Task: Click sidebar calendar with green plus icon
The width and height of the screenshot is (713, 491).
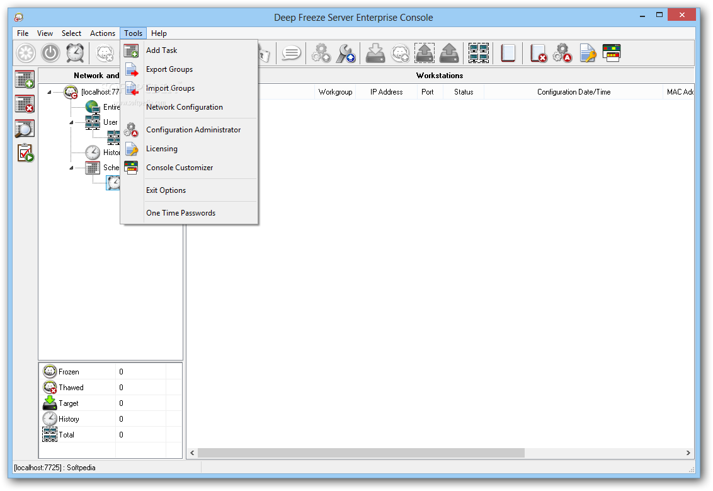Action: point(25,79)
